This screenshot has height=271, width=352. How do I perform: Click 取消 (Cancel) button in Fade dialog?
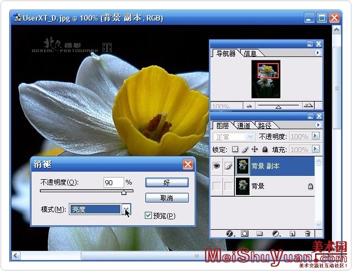coord(167,198)
